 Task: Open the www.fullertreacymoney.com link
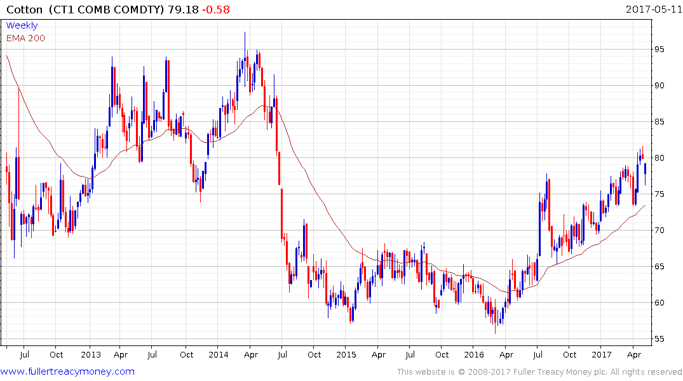(x=67, y=371)
